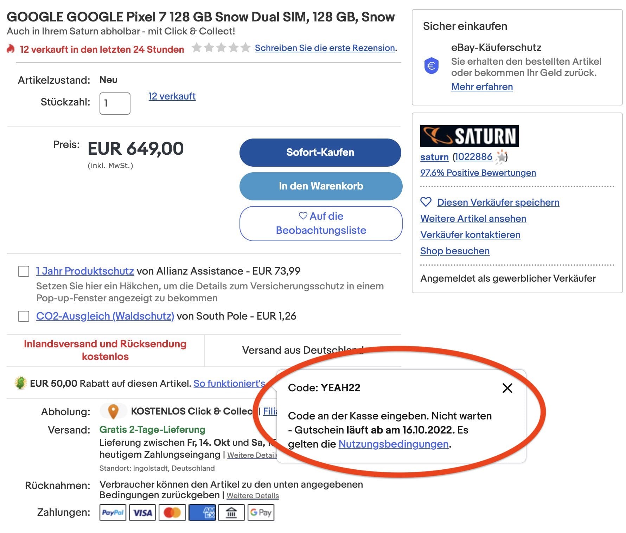
Task: Click the Standort: Ingolstadt, Deutschland text
Action: (x=157, y=468)
